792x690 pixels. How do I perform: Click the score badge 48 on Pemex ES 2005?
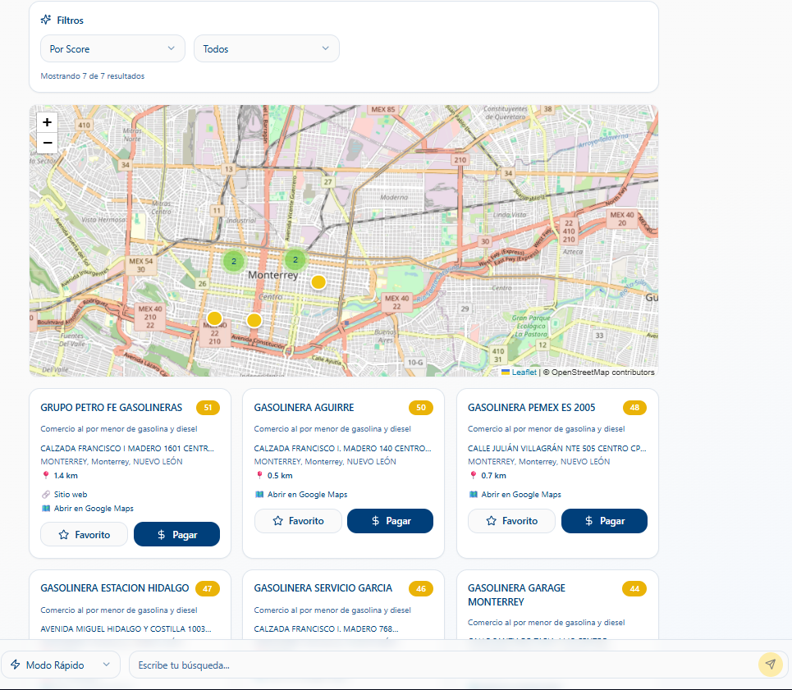pyautogui.click(x=635, y=407)
